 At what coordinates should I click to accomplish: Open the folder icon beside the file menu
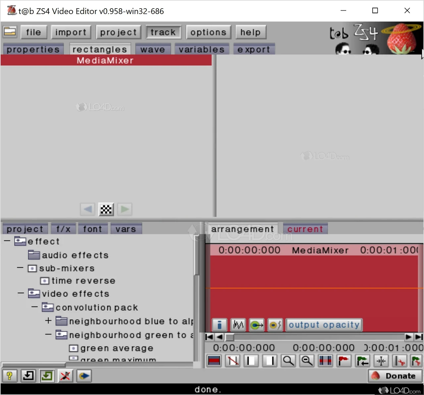pyautogui.click(x=10, y=32)
